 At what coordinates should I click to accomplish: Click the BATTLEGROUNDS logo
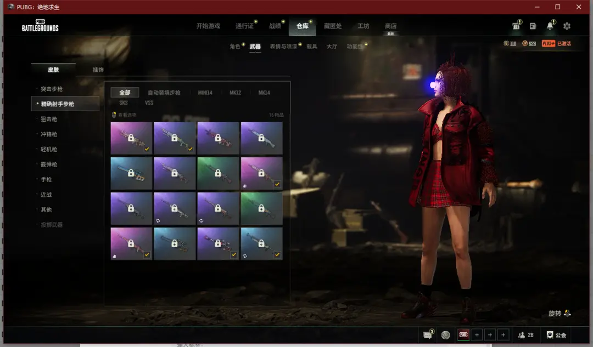[40, 26]
